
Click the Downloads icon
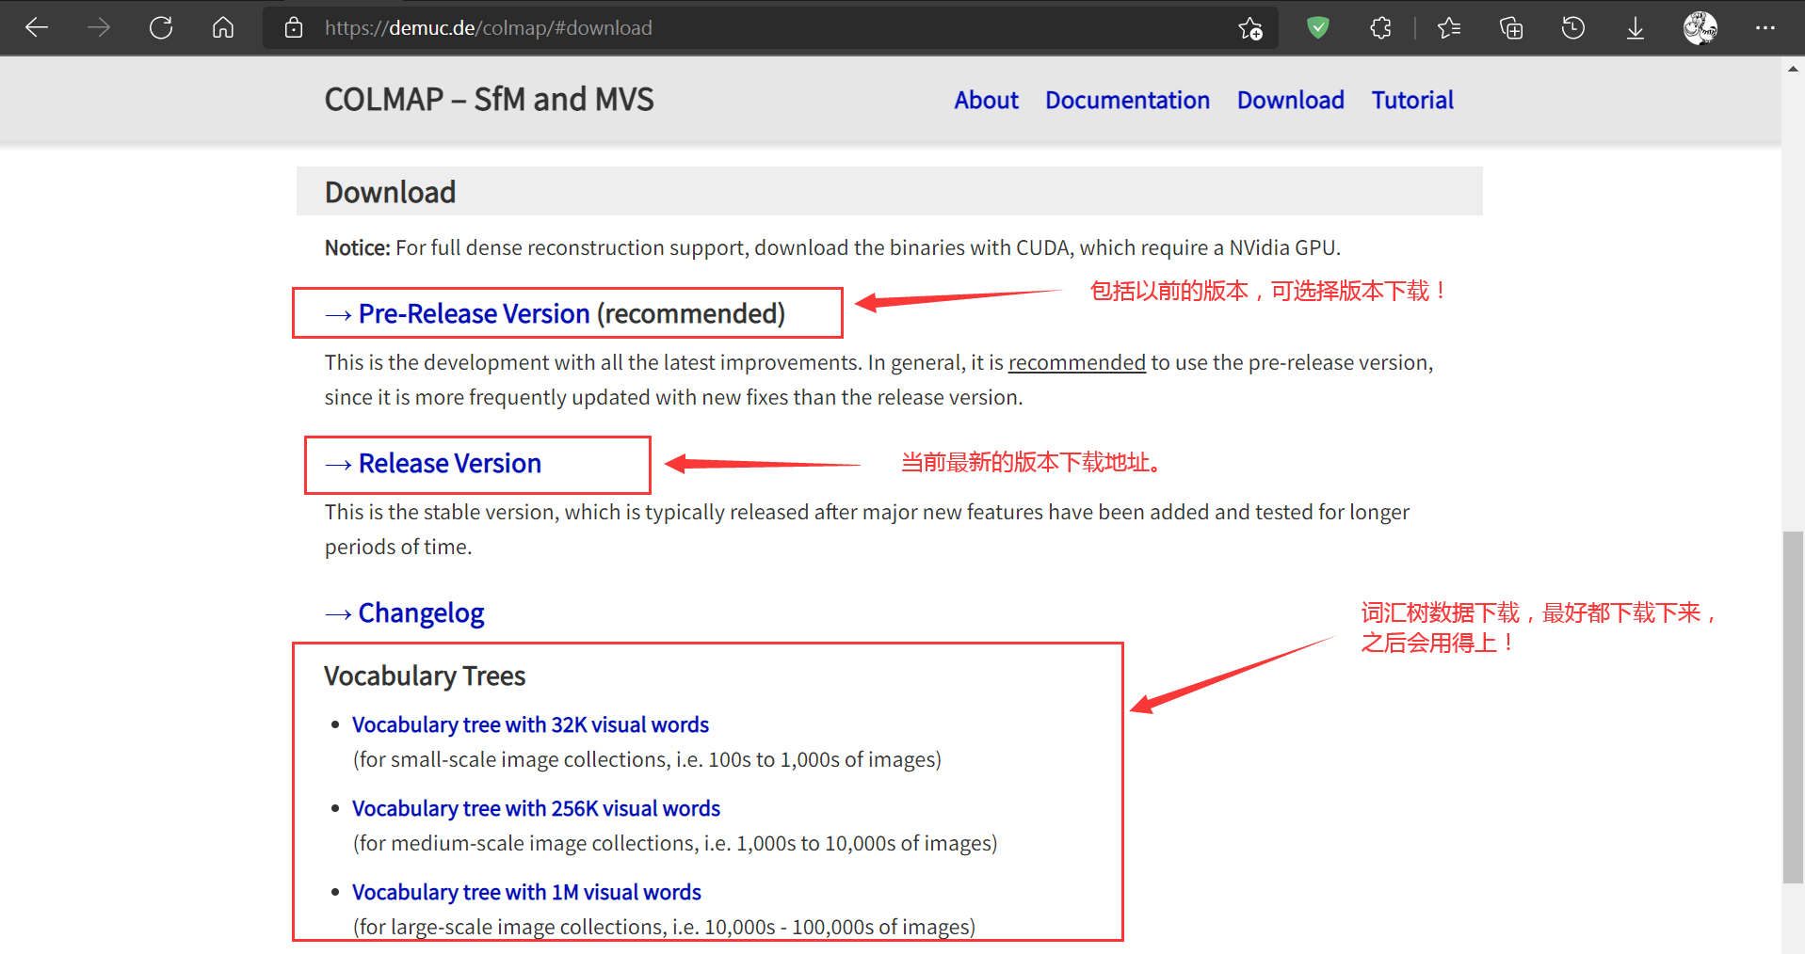click(x=1635, y=27)
